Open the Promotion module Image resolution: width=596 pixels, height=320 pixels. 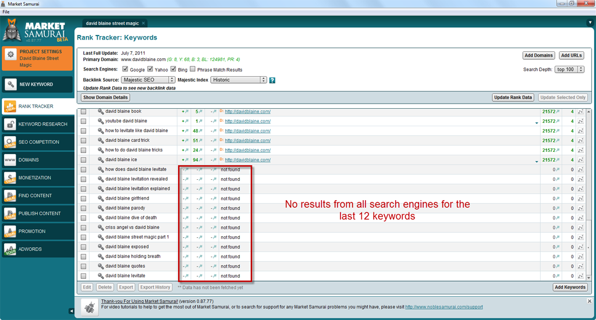(x=37, y=232)
